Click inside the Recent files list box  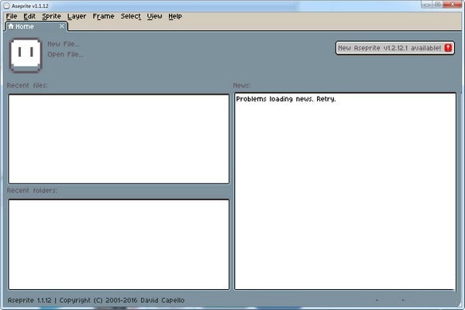click(118, 139)
